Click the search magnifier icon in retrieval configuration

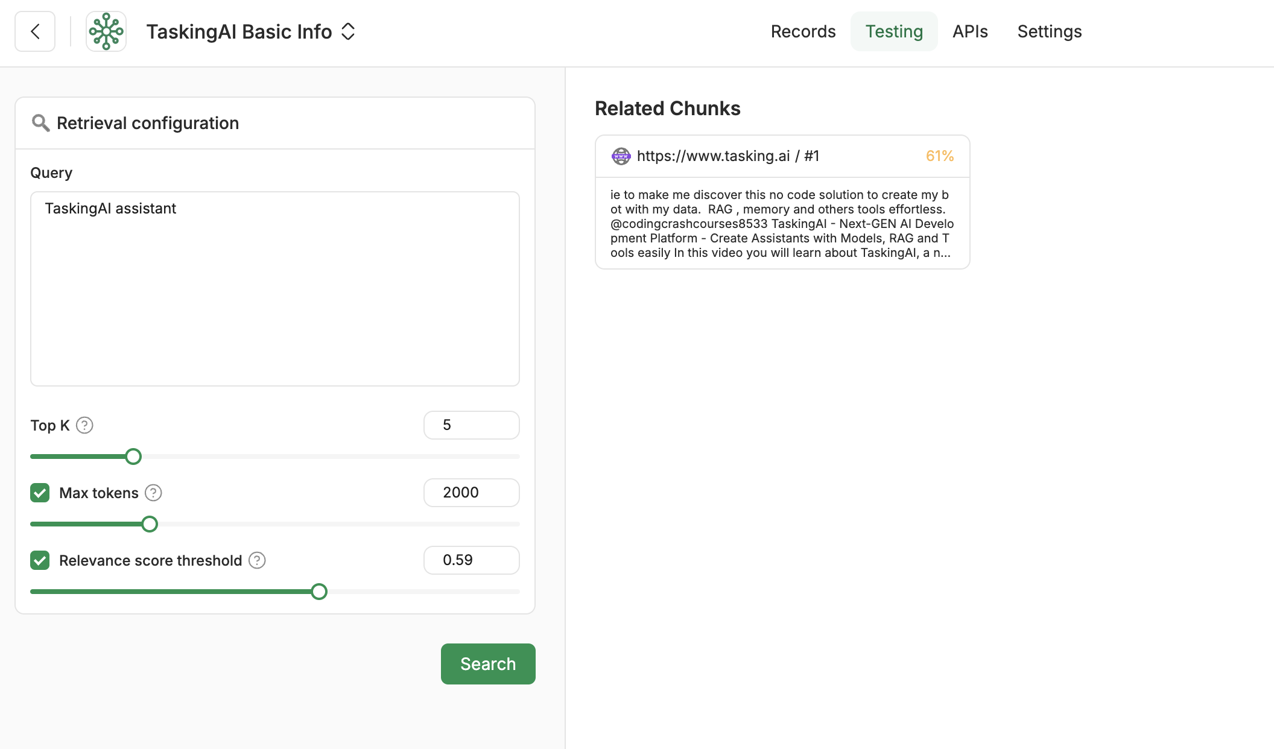pos(40,123)
